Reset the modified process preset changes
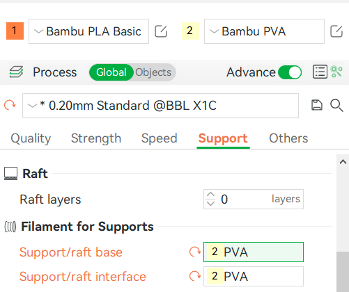 (x=10, y=105)
